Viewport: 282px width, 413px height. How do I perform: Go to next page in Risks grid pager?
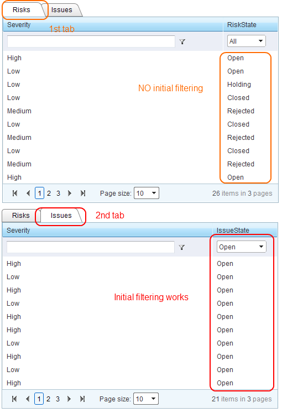70,194
